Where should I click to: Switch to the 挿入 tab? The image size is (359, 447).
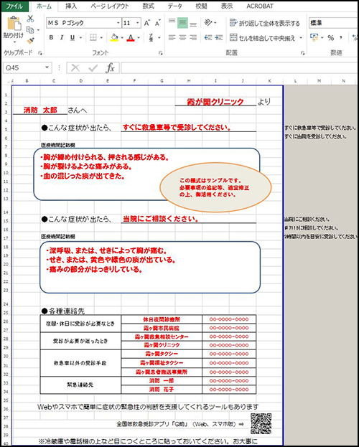pyautogui.click(x=71, y=6)
